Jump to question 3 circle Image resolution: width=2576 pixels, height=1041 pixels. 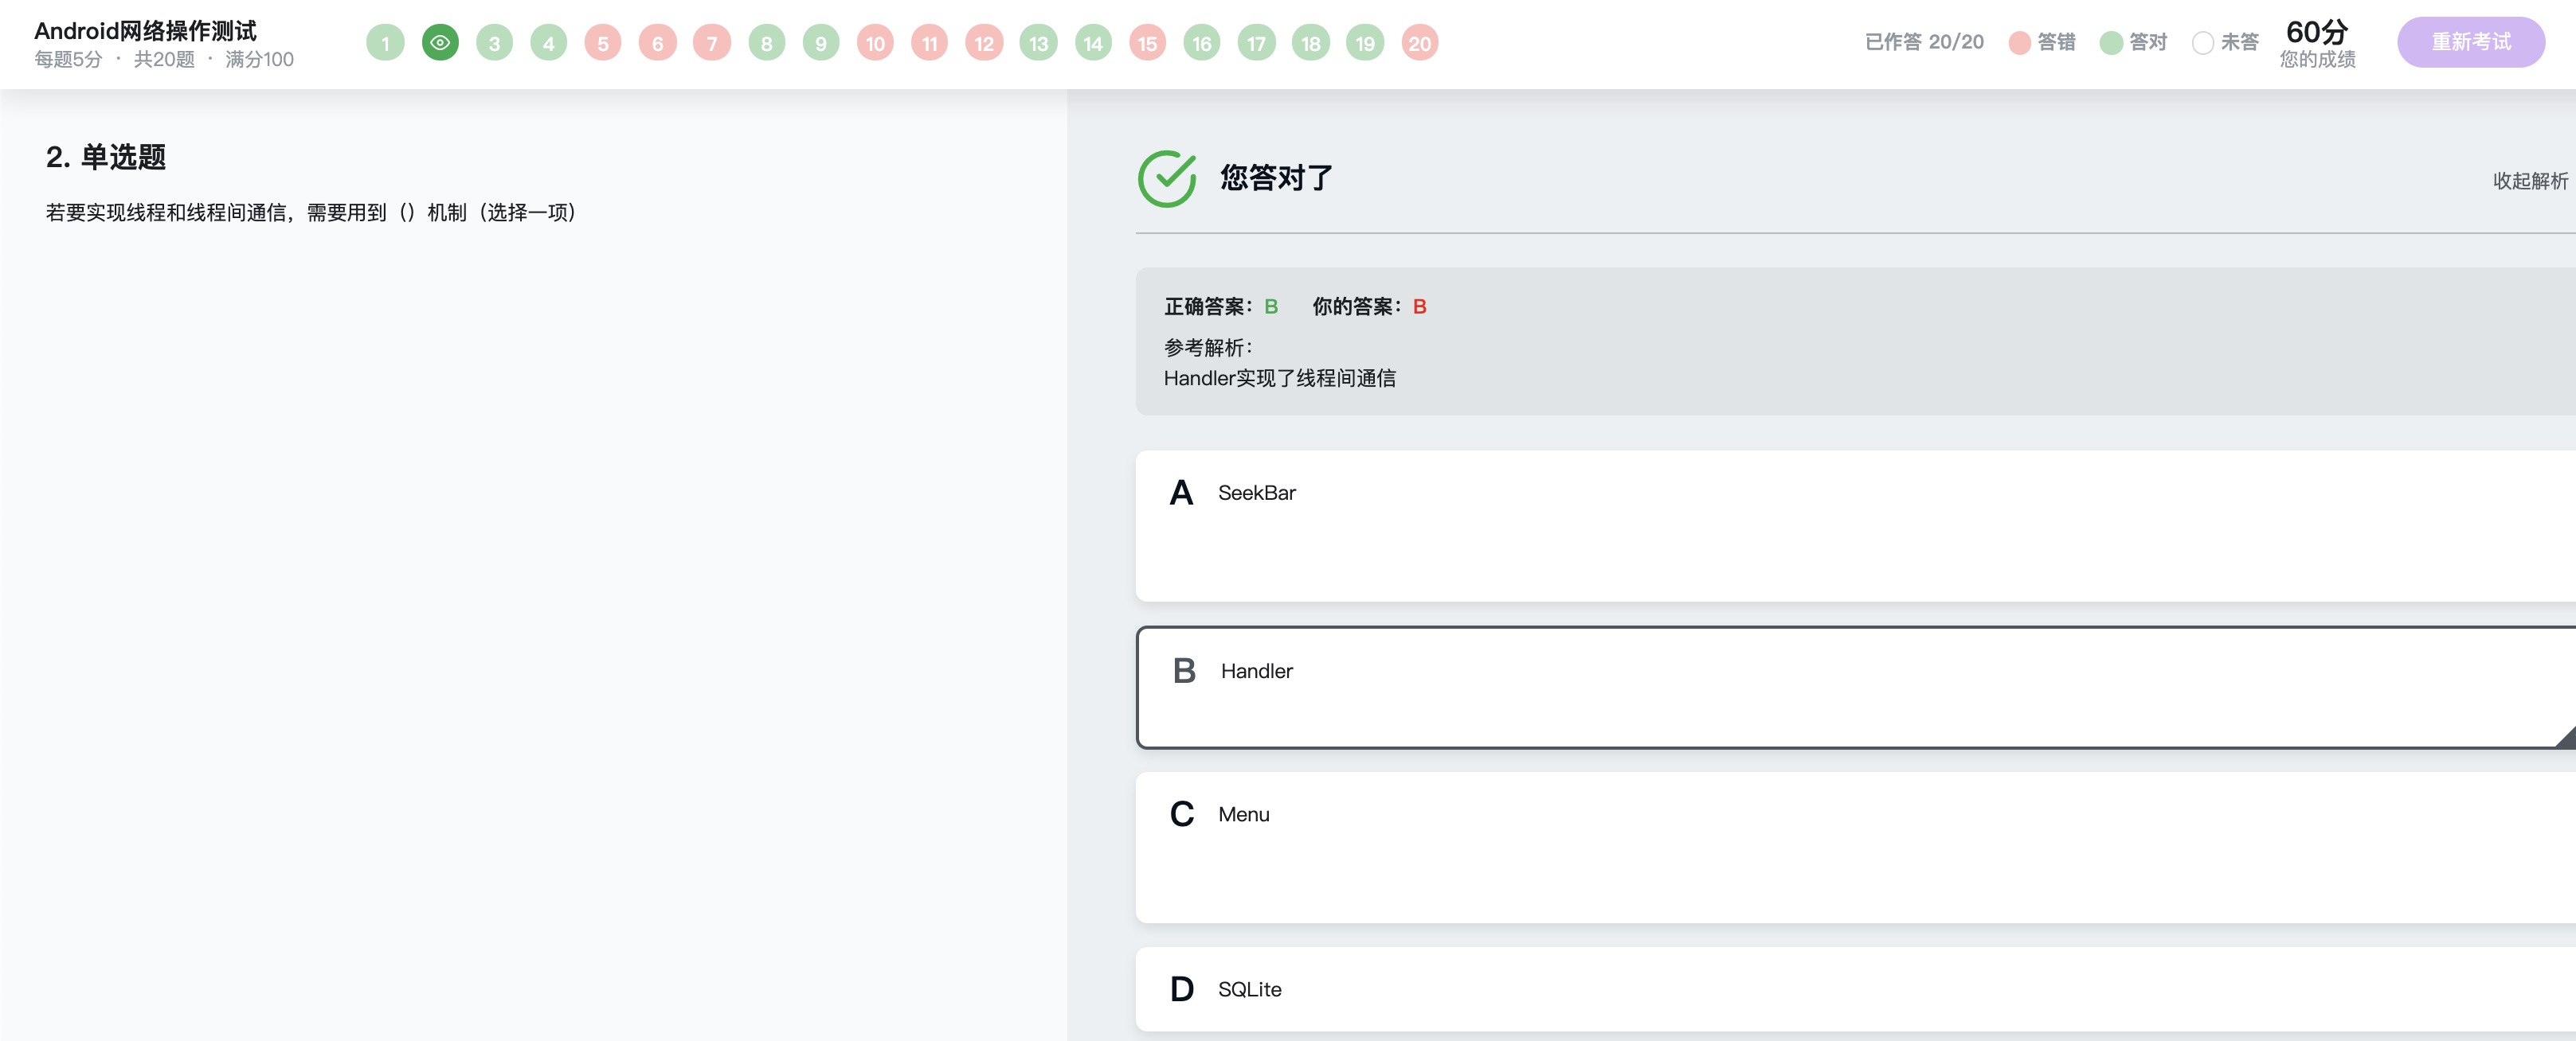(x=494, y=43)
